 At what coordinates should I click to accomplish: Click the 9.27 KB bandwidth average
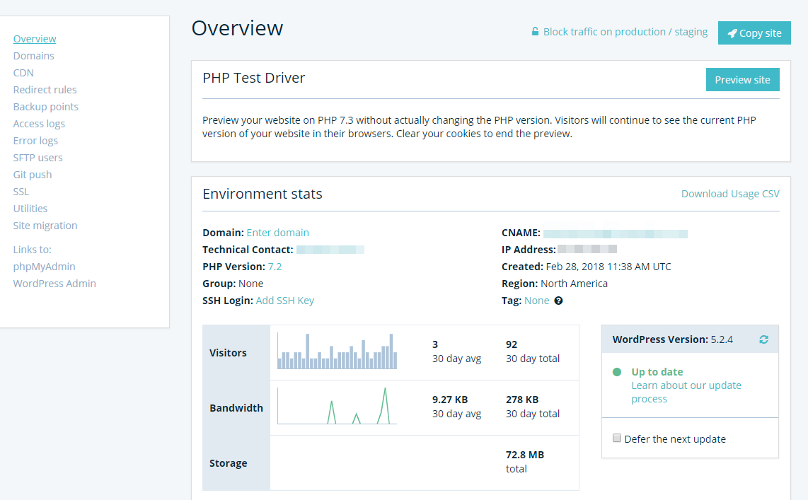(x=450, y=400)
